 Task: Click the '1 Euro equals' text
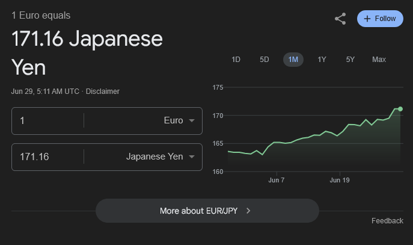coord(41,15)
